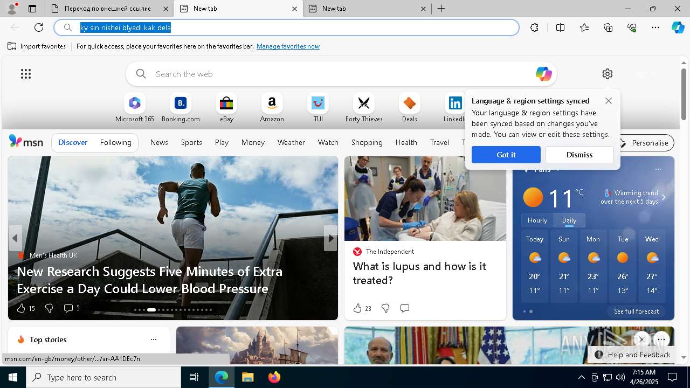
Task: Click the Dismiss button
Action: [x=579, y=155]
